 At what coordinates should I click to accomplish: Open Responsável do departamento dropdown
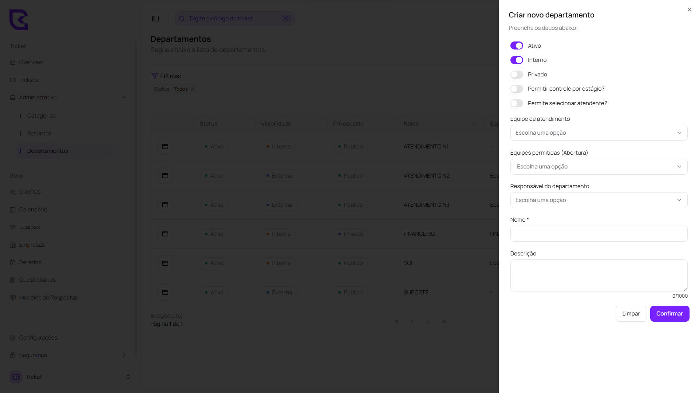[599, 200]
